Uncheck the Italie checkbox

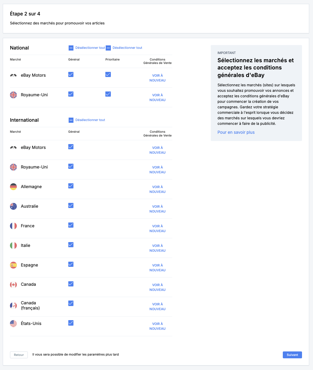tap(71, 245)
